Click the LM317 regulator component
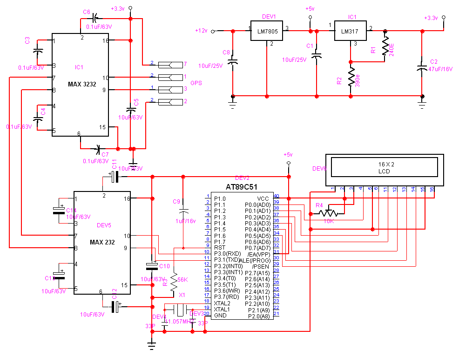Image resolution: width=459 pixels, height=356 pixels. click(350, 31)
